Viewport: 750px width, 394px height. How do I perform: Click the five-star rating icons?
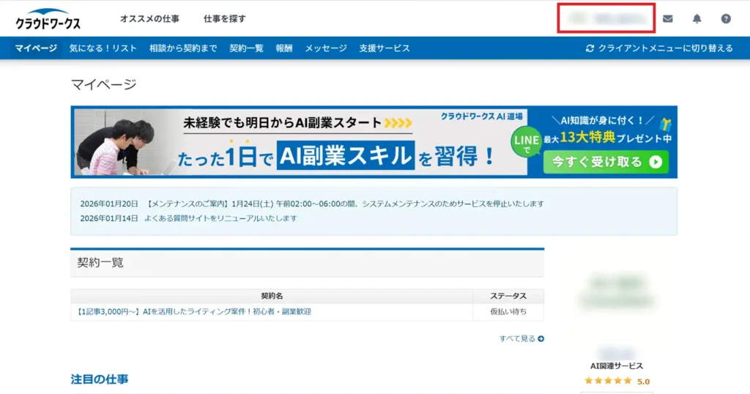pyautogui.click(x=608, y=381)
